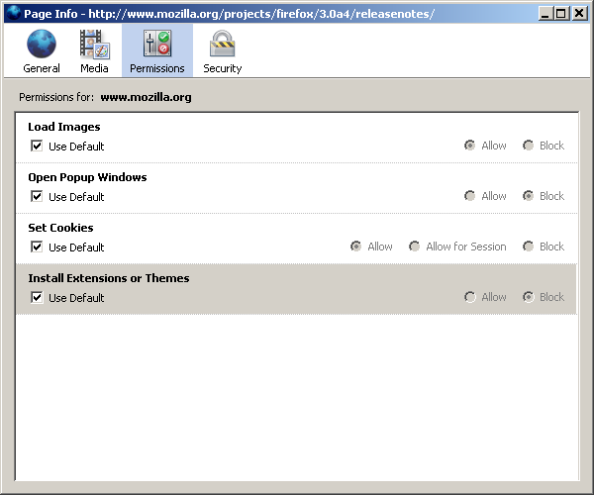Open the Security padlock icon

tap(223, 44)
